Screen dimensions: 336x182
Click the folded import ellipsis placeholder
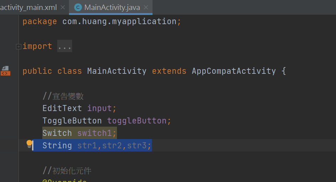point(65,46)
